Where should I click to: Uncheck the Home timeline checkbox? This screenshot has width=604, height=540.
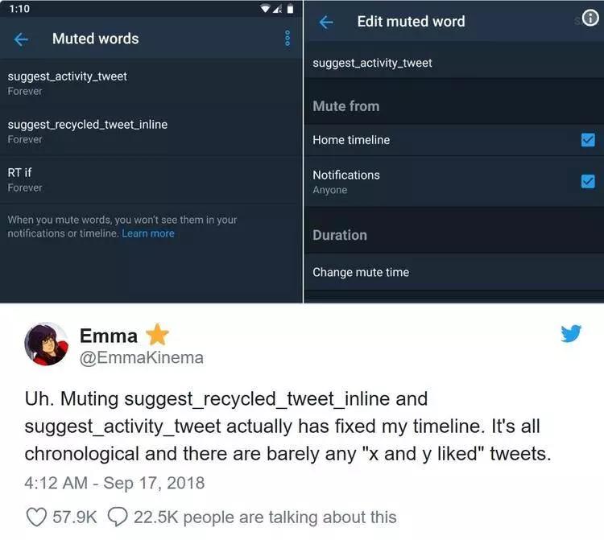pyautogui.click(x=587, y=140)
